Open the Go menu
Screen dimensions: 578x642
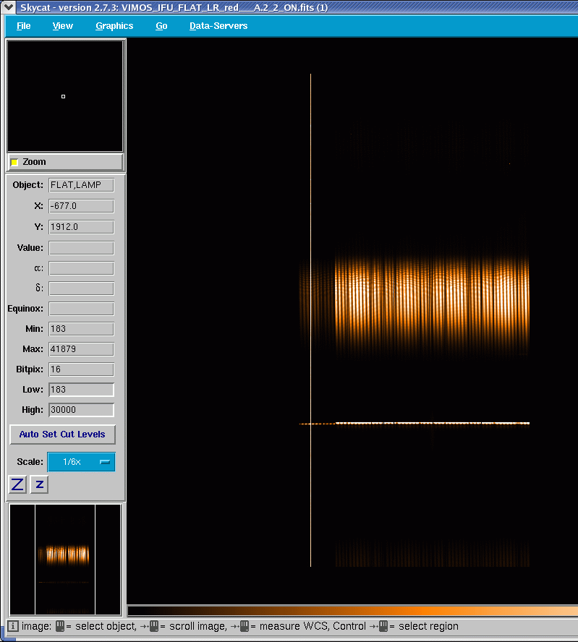pos(161,25)
